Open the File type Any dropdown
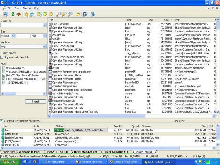Image resolution: width=220 pixels, height=165 pixels. (x=44, y=47)
